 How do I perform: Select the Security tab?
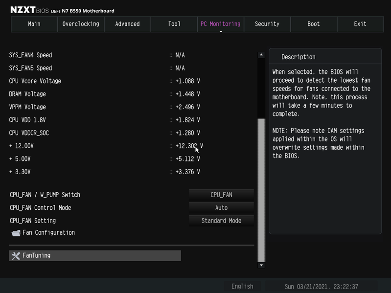(x=267, y=24)
